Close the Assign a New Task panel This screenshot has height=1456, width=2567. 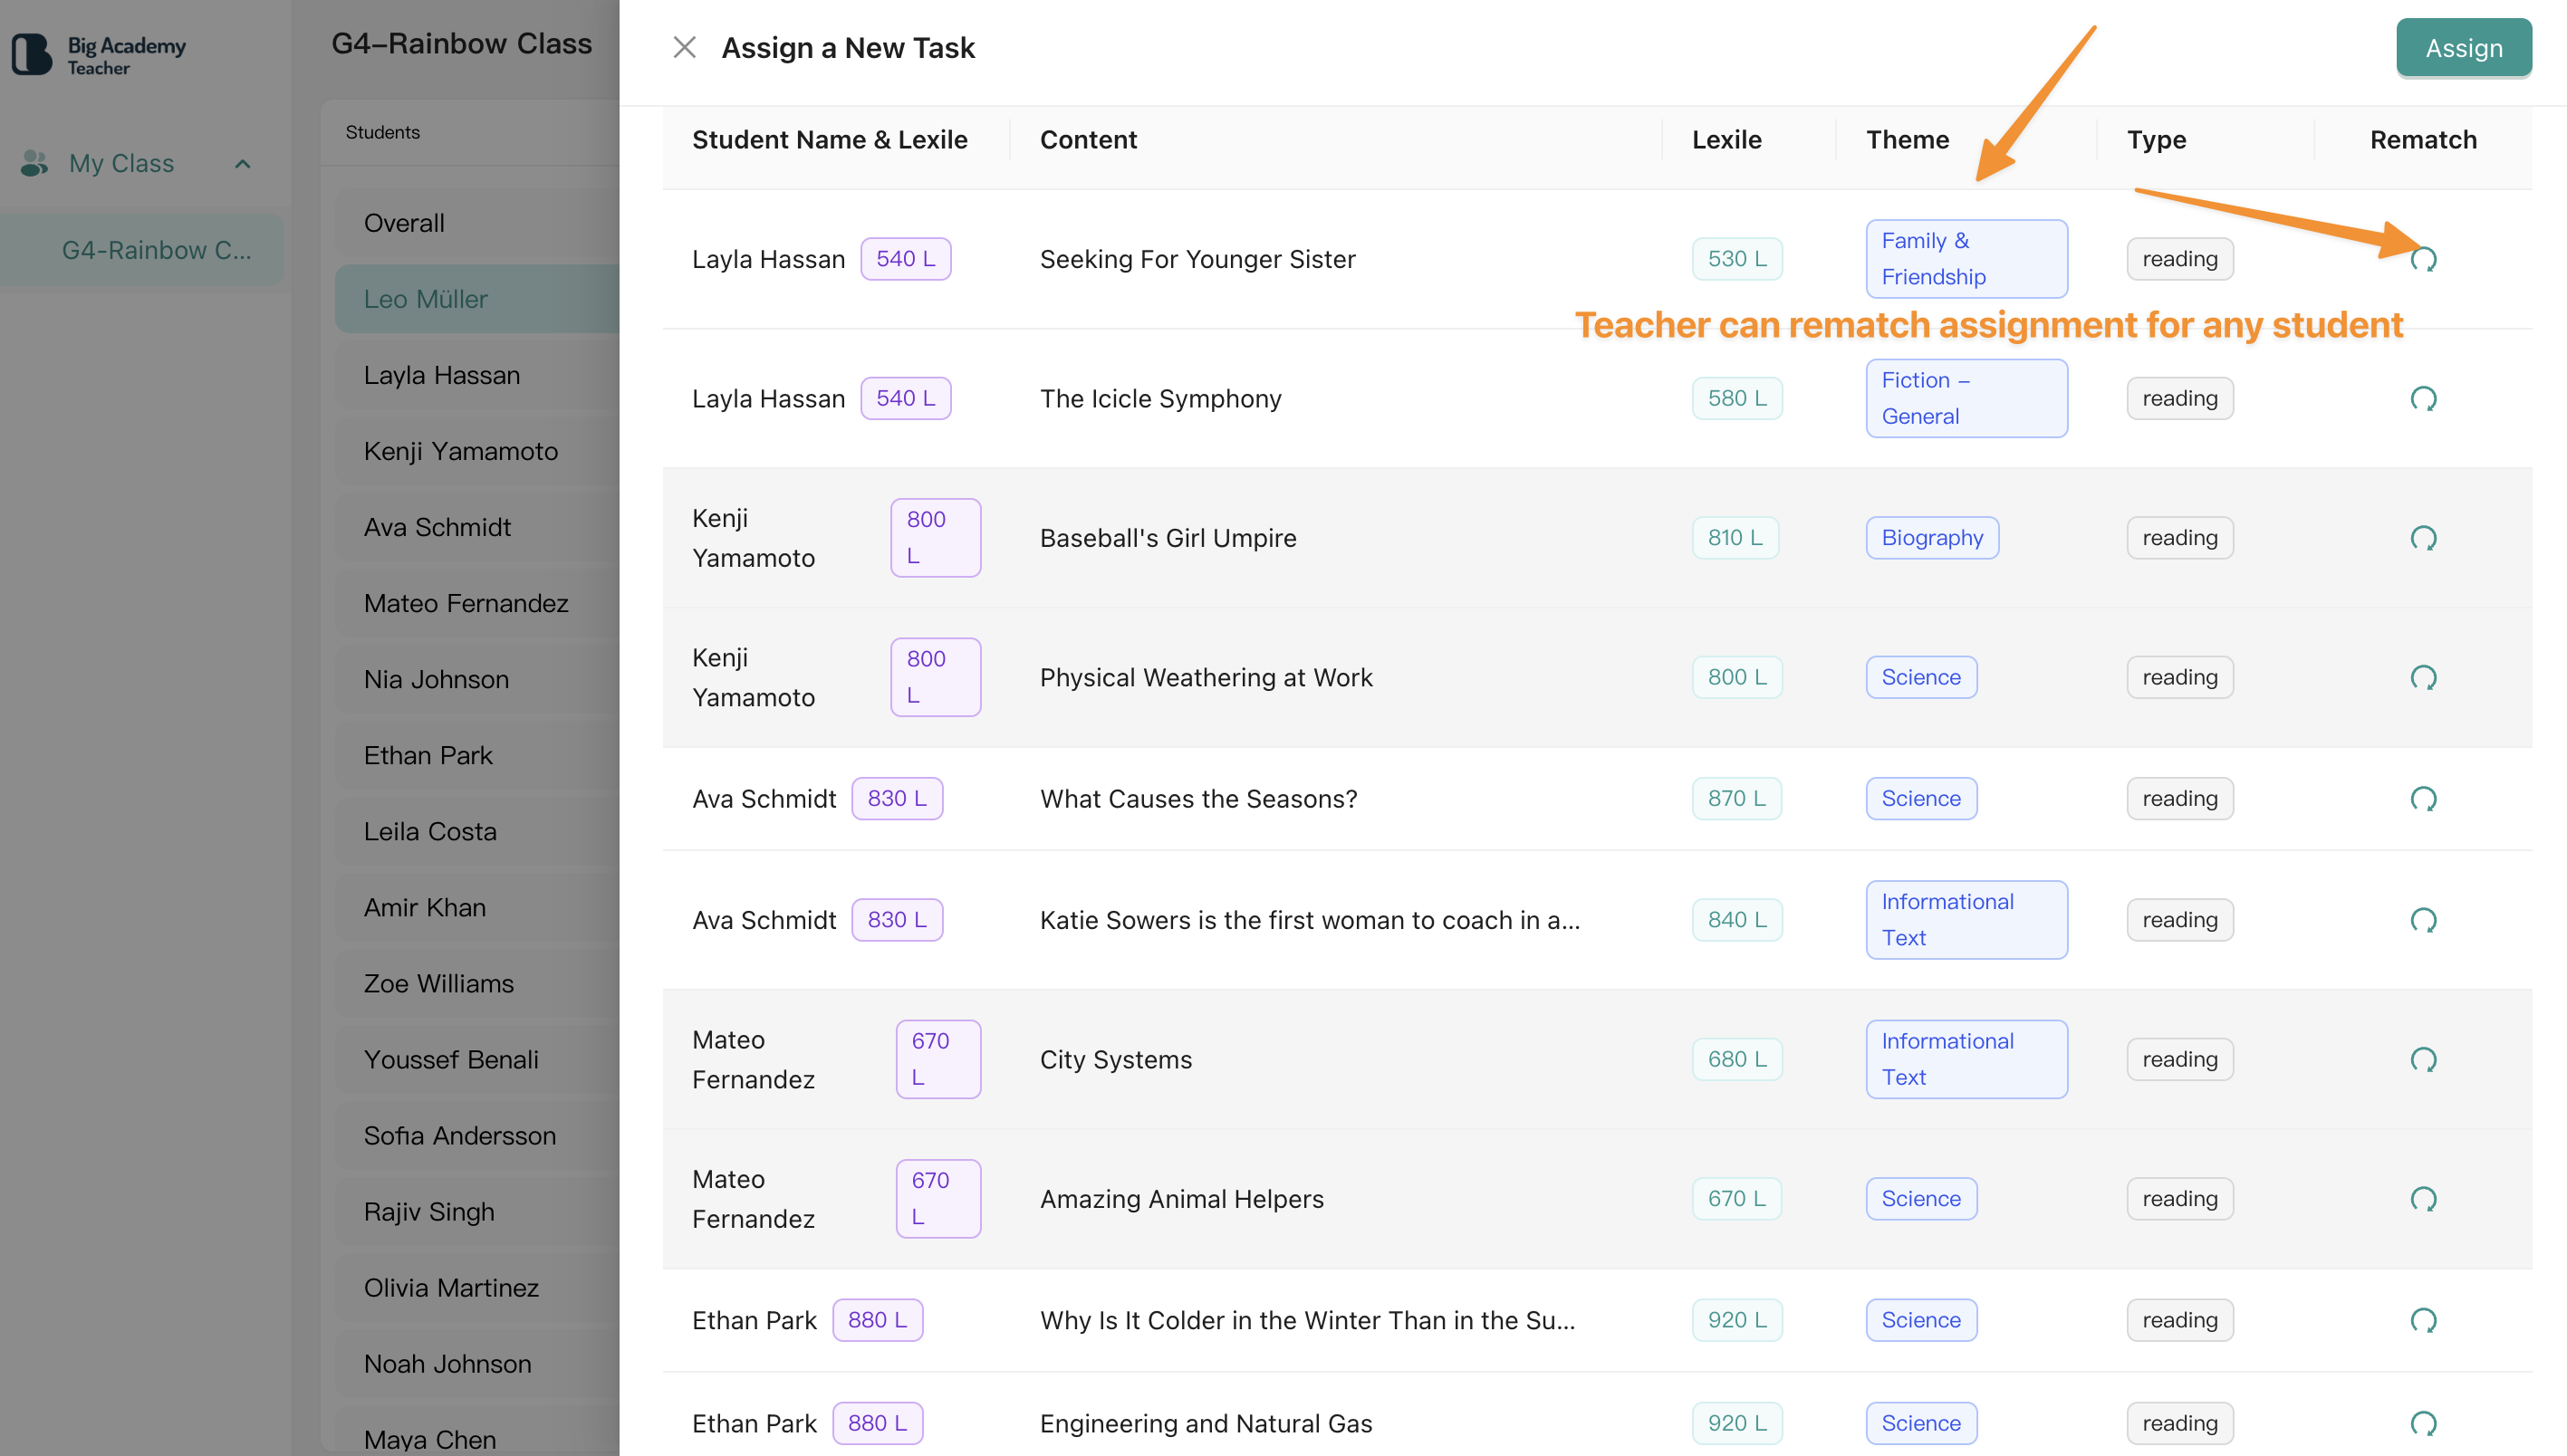pyautogui.click(x=684, y=48)
